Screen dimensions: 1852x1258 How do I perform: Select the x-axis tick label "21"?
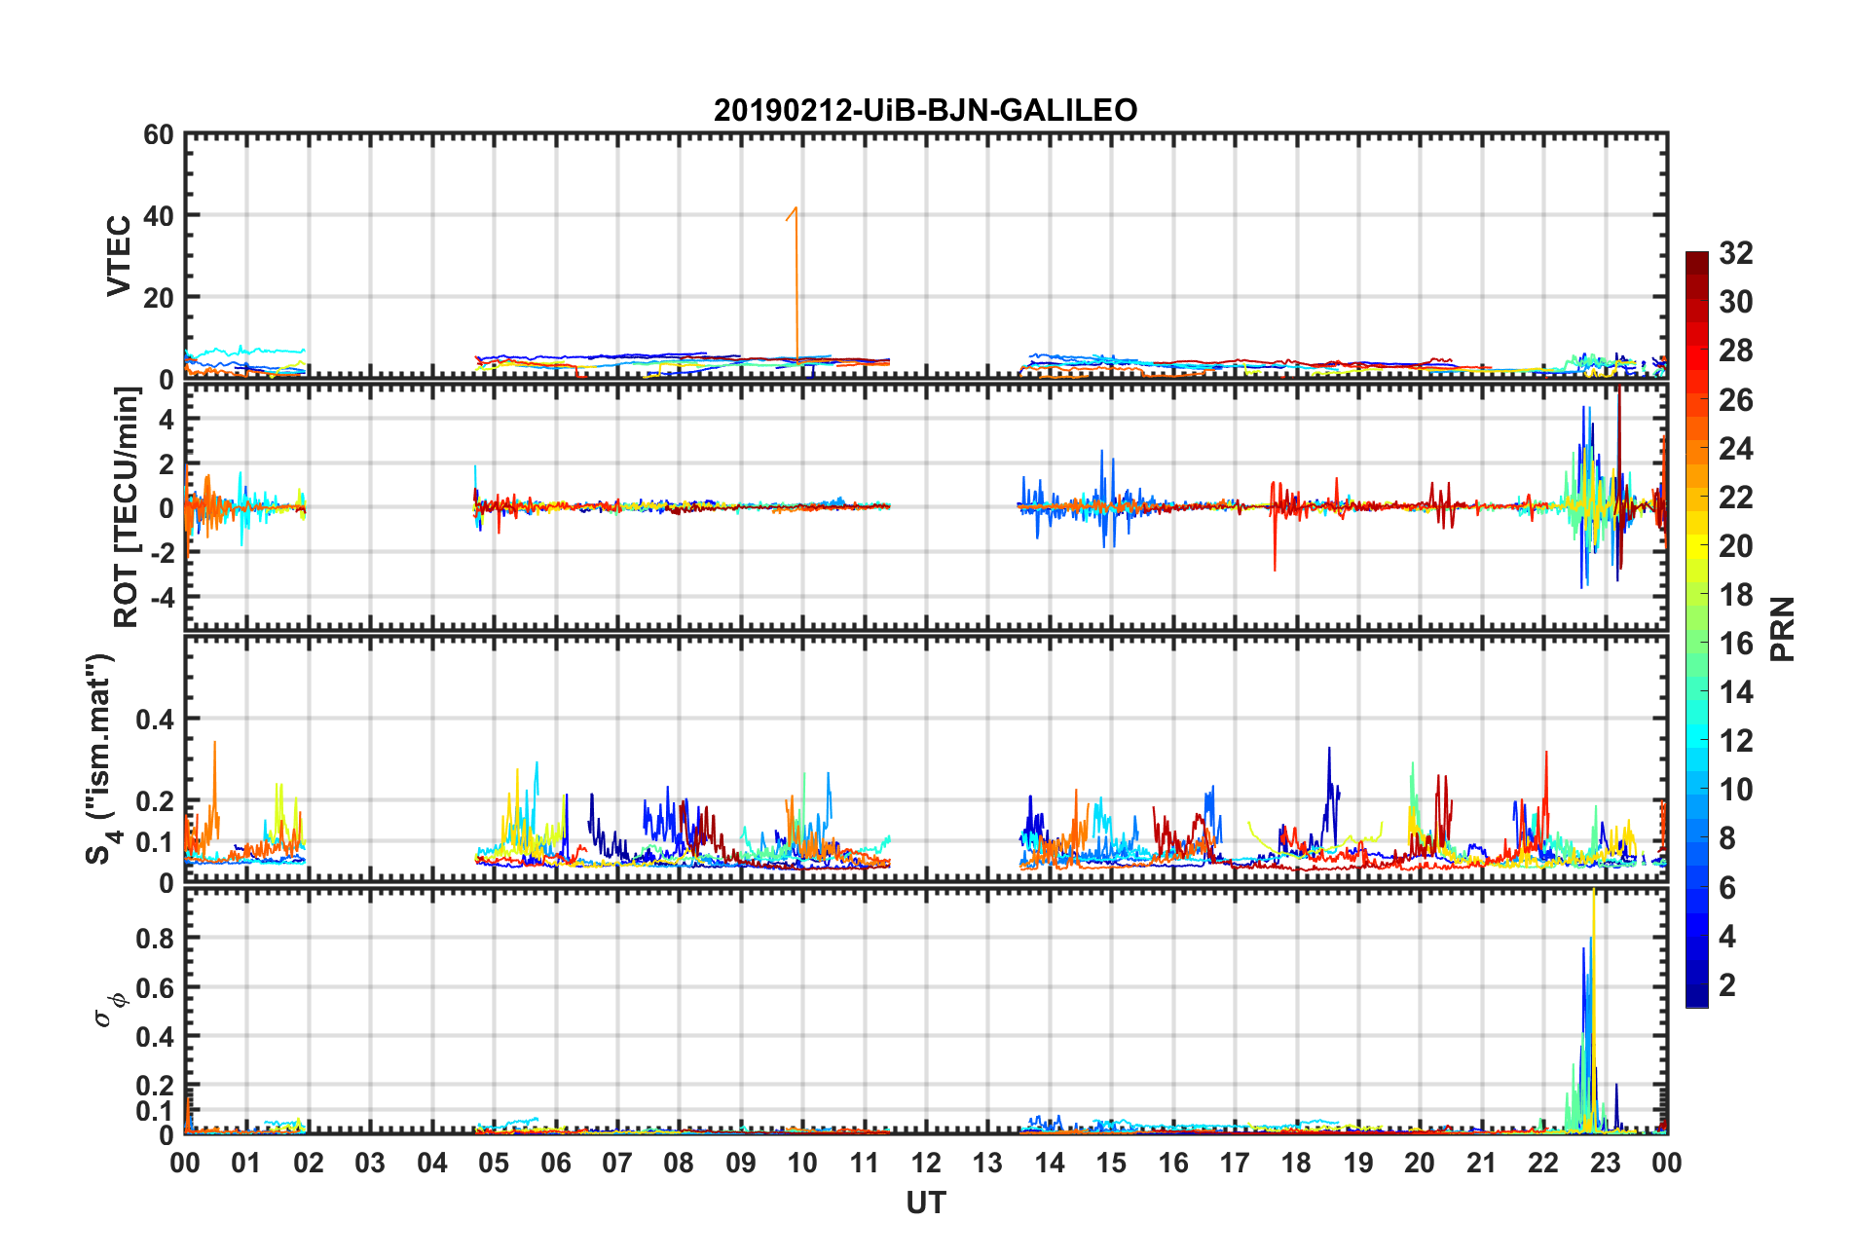[x=1481, y=1163]
